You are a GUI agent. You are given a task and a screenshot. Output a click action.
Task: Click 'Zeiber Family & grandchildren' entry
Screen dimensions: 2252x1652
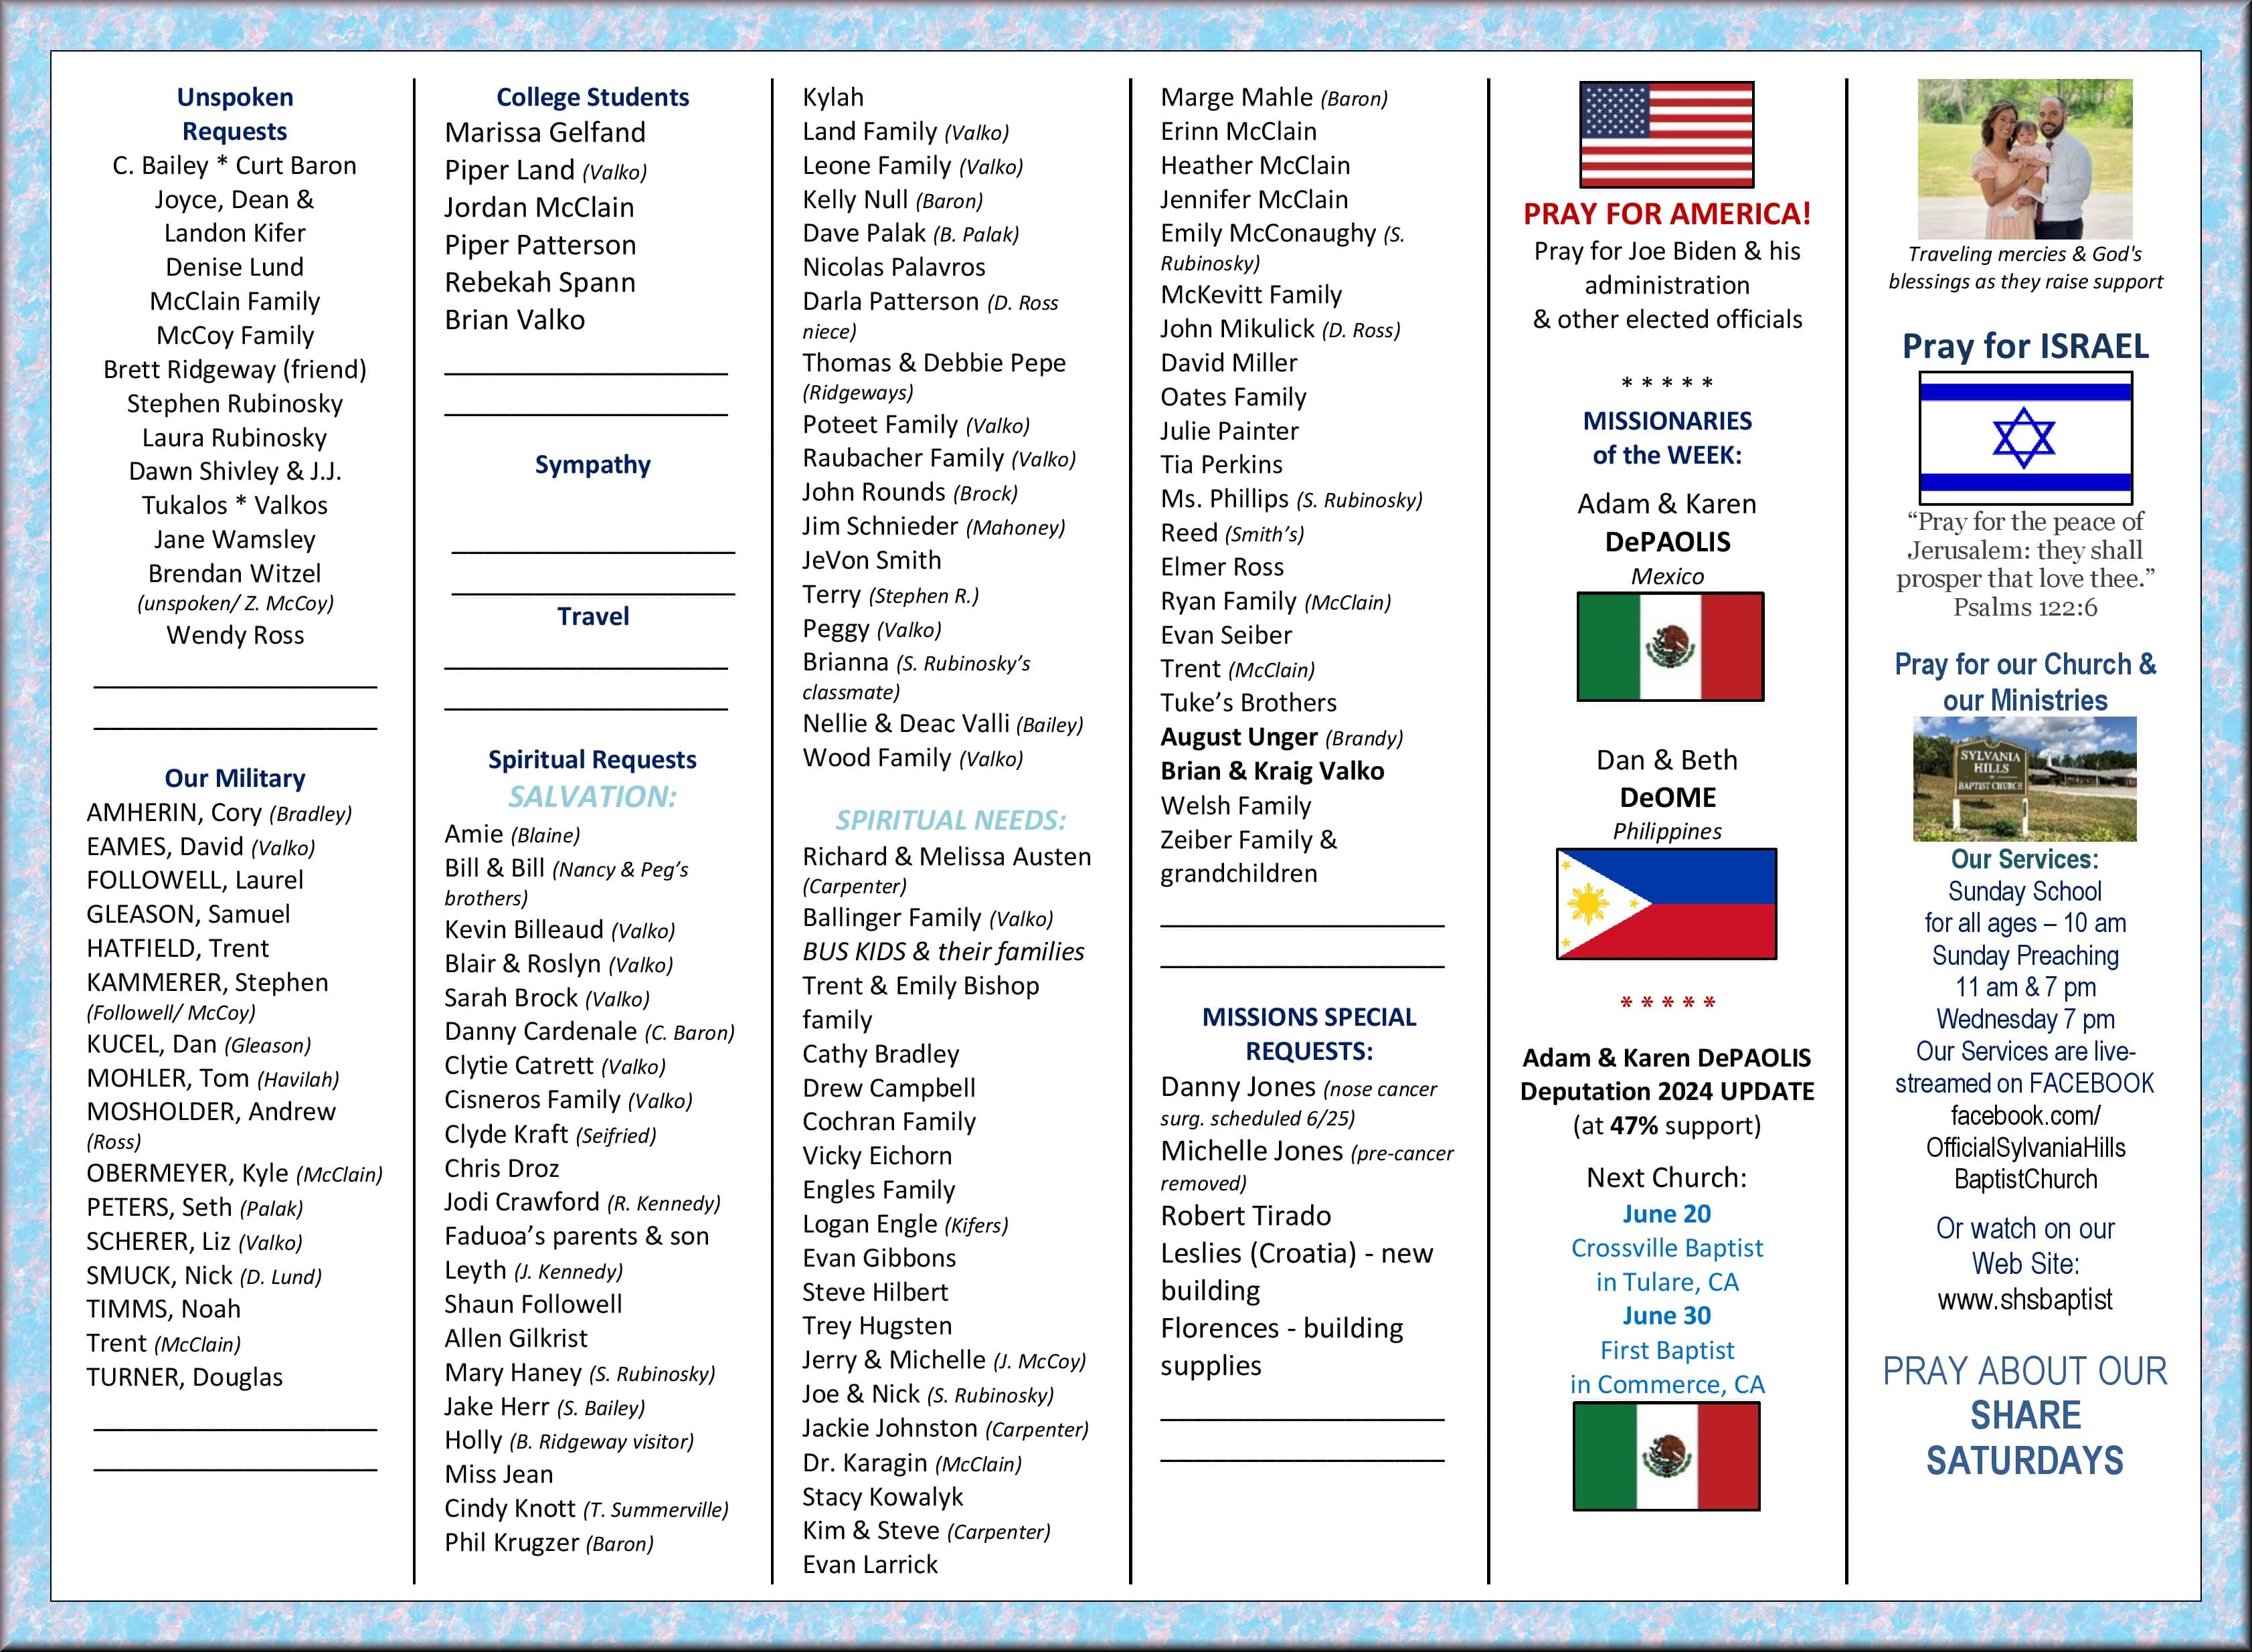pyautogui.click(x=1249, y=856)
